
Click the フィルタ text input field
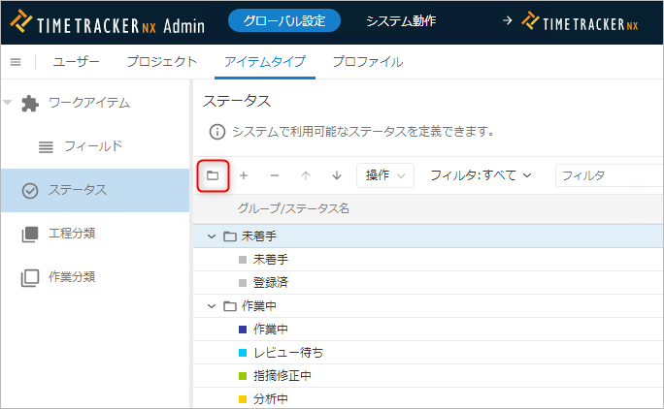607,175
